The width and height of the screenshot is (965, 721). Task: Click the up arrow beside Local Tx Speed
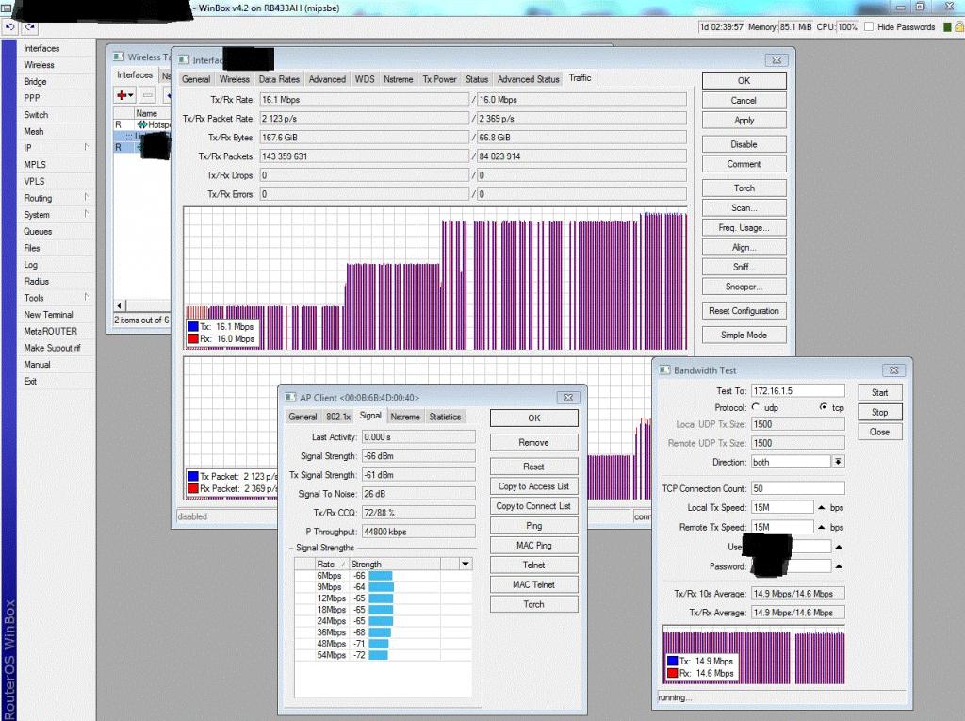tap(822, 508)
